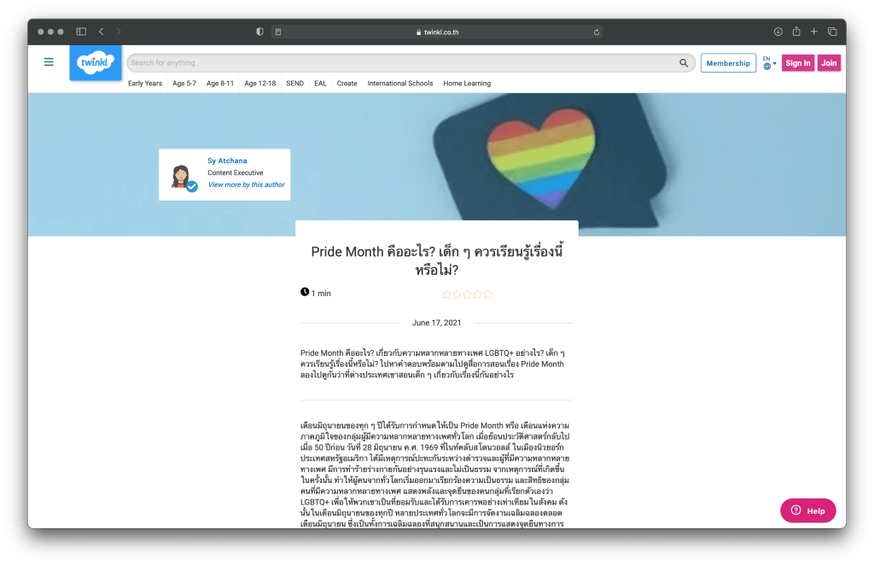Rate the article two stars
Screen dimensions: 874x565
coord(457,294)
